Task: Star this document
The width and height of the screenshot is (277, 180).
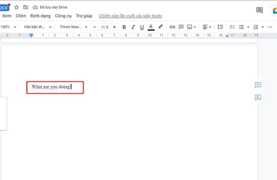Action: click(16, 7)
